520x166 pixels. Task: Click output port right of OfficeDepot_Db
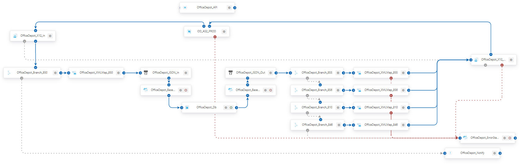click(x=236, y=108)
